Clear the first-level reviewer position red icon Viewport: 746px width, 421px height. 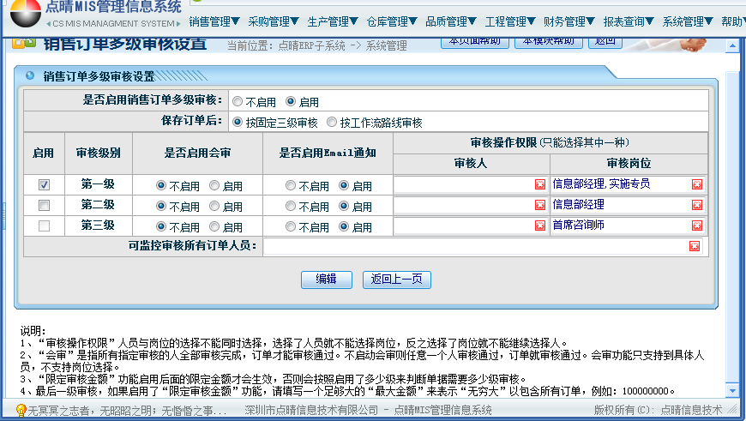point(696,184)
